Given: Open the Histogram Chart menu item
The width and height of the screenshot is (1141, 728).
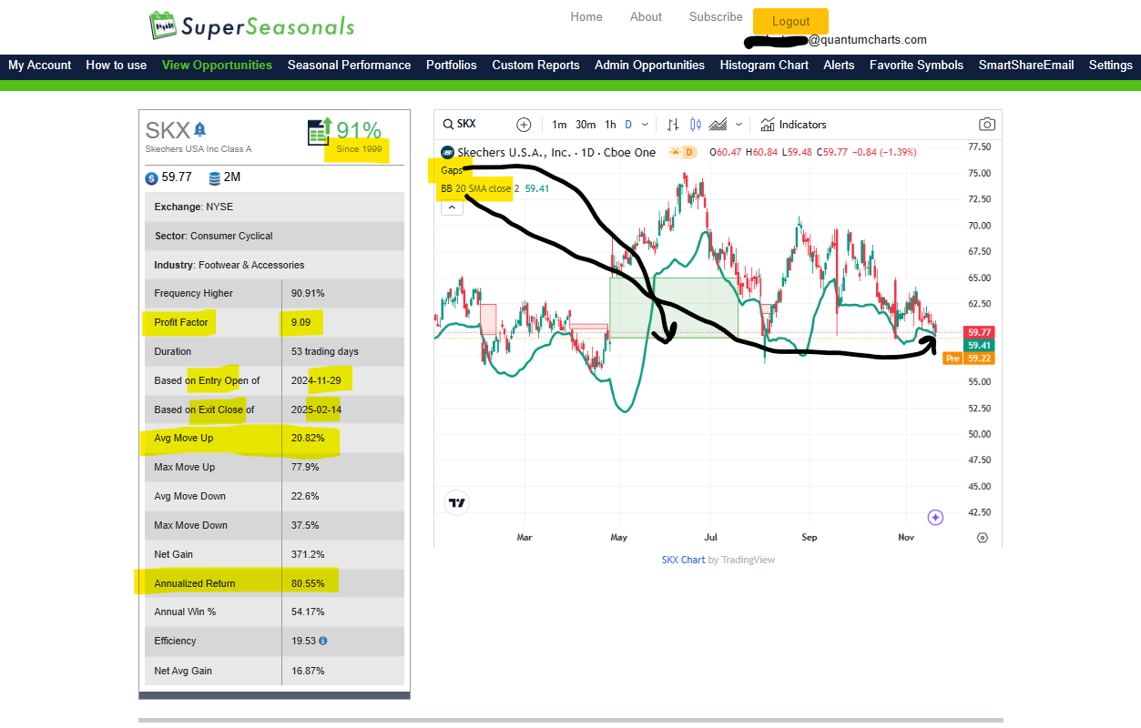Looking at the screenshot, I should click(x=764, y=66).
